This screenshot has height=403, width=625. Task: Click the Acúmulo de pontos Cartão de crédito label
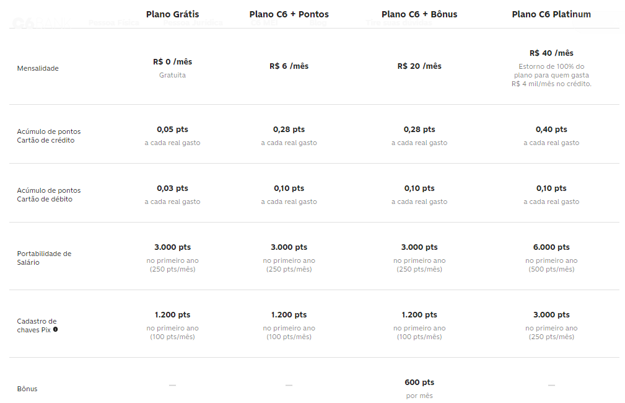pos(49,136)
